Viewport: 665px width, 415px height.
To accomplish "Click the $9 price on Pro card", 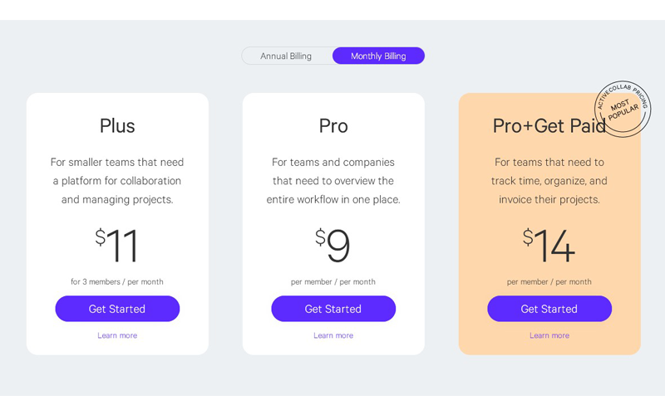I will point(332,245).
